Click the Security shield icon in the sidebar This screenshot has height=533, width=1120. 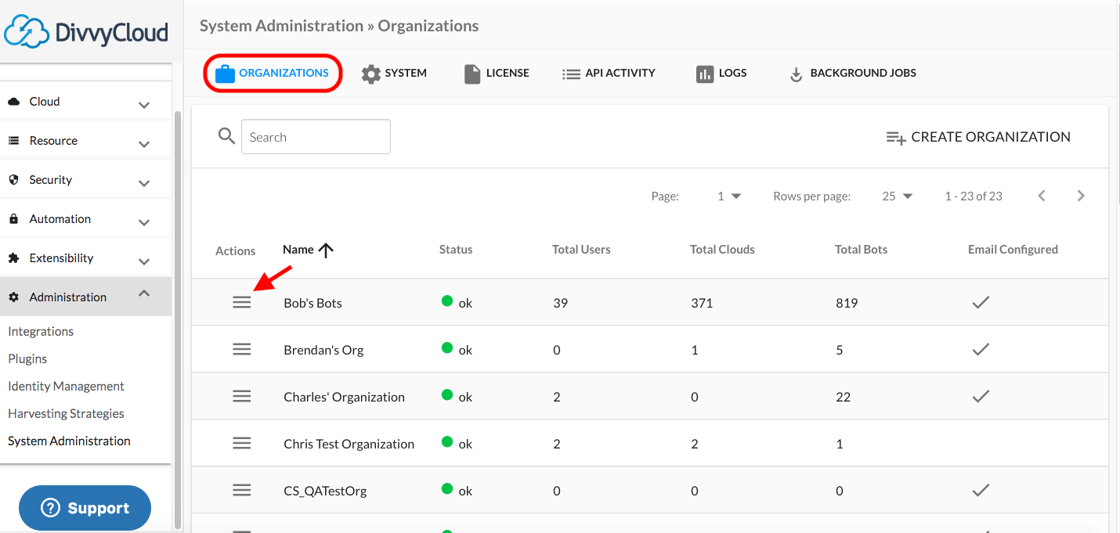click(x=13, y=179)
